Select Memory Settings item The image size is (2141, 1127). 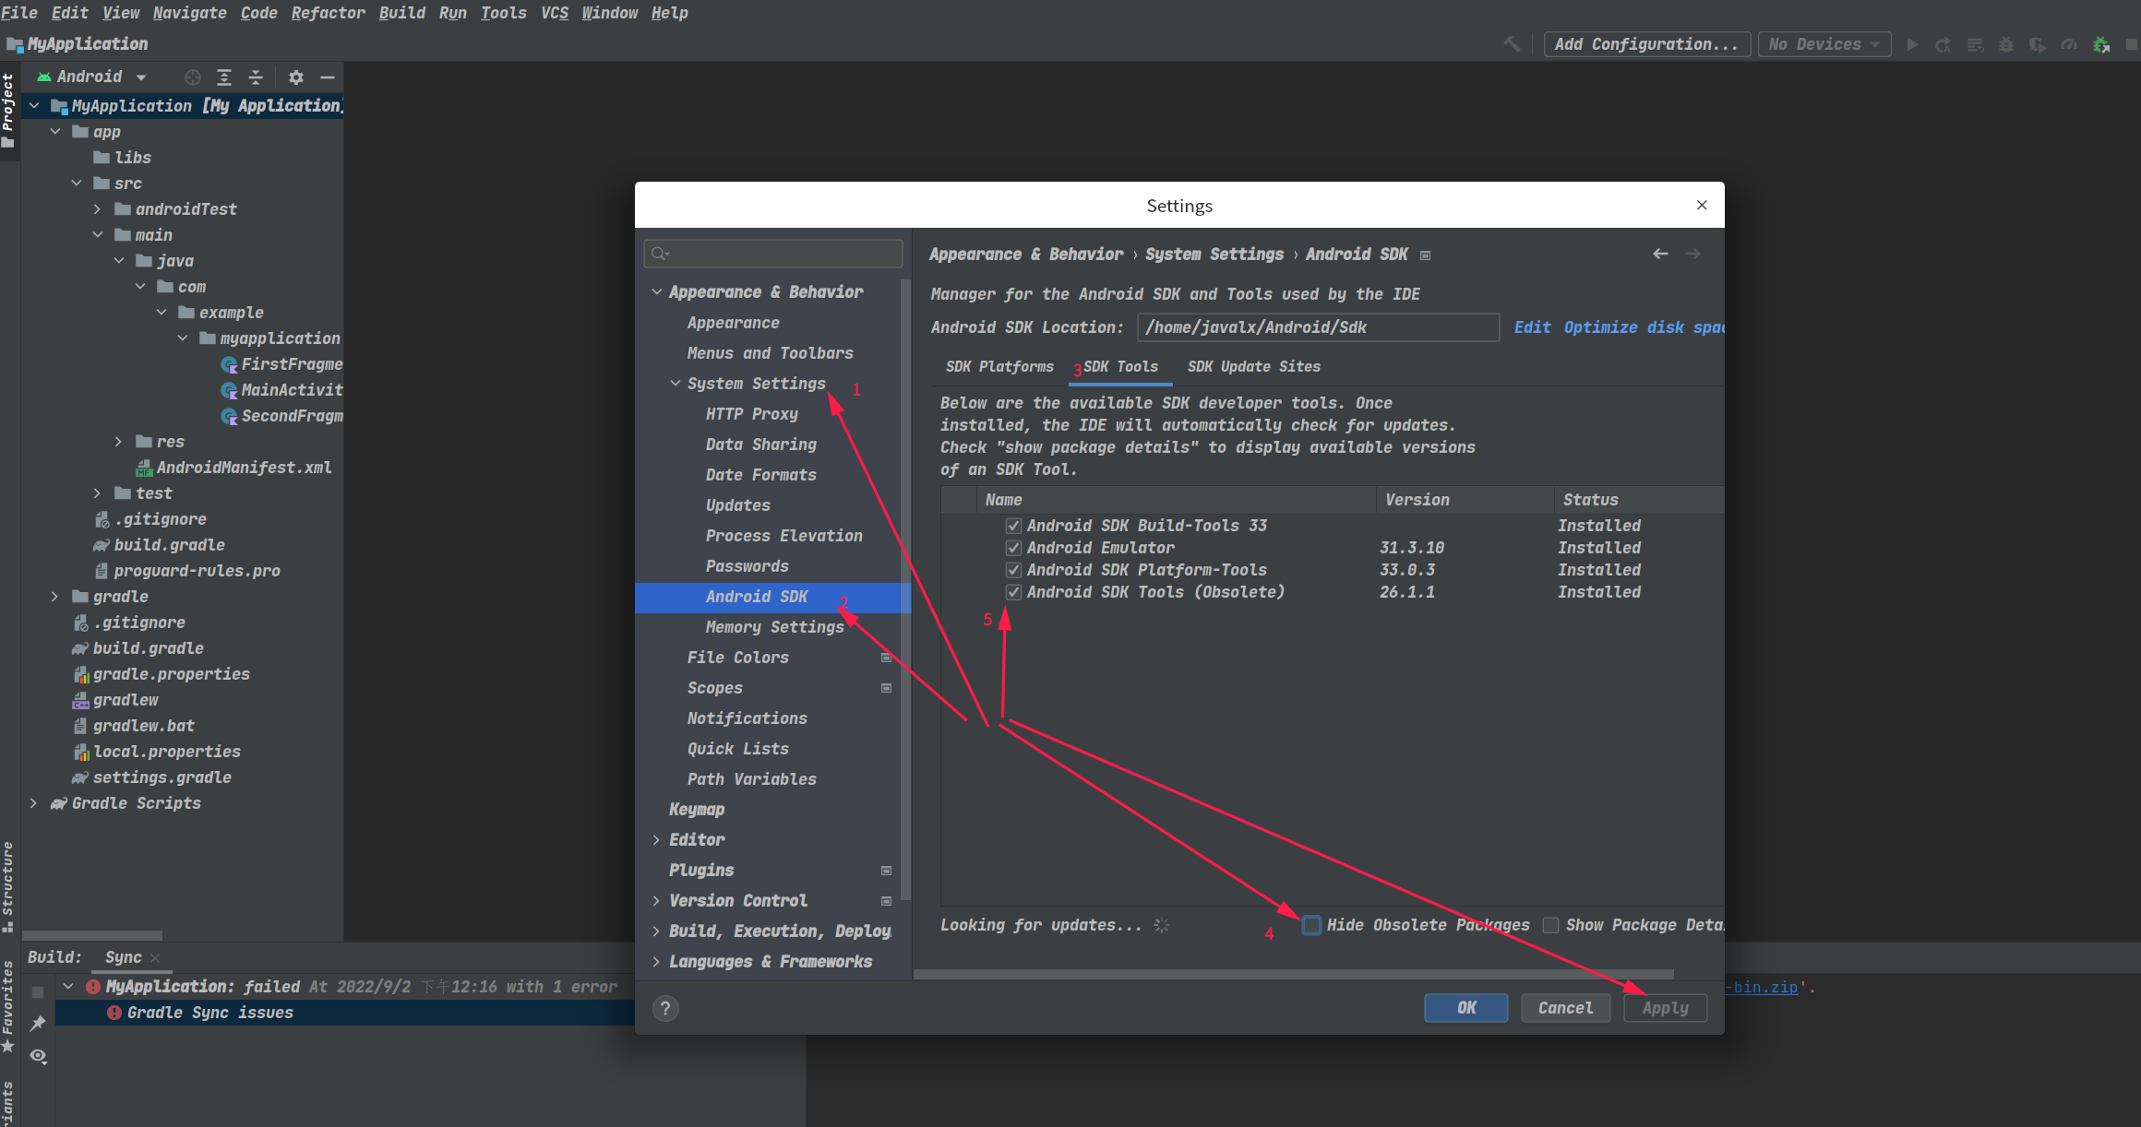point(774,627)
